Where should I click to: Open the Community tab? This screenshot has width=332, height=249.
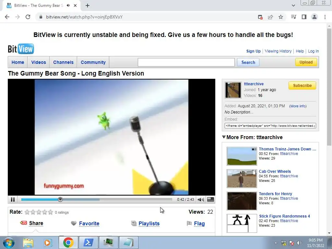(x=93, y=62)
